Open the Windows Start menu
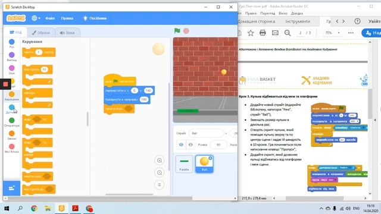The image size is (381, 214). pyautogui.click(x=7, y=209)
